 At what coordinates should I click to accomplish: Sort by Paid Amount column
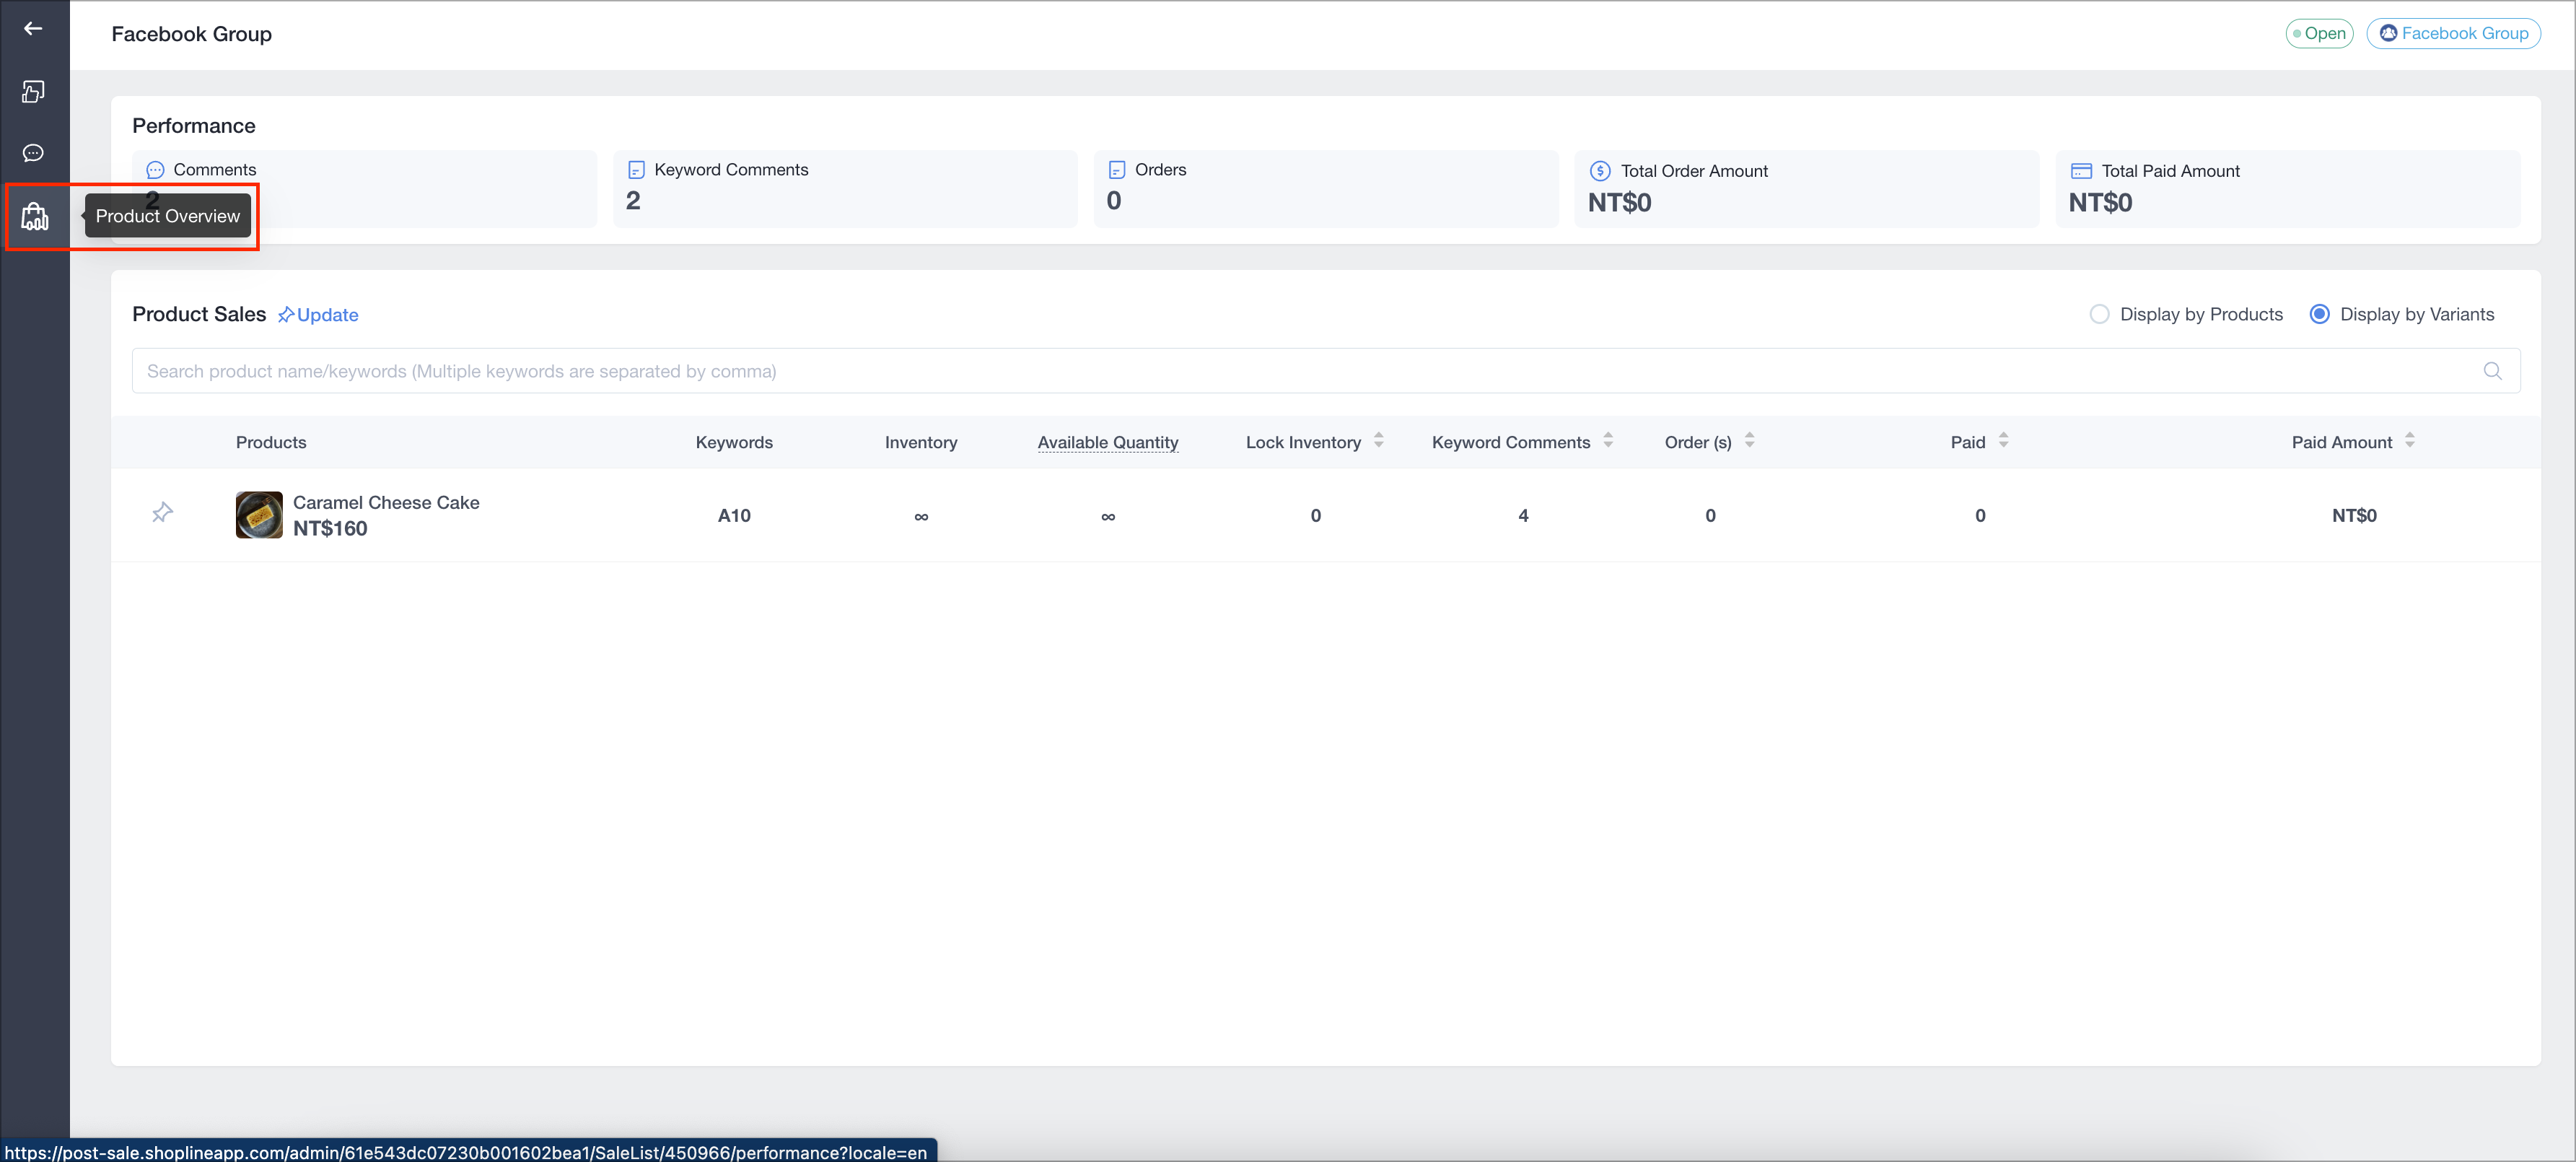coord(2409,440)
